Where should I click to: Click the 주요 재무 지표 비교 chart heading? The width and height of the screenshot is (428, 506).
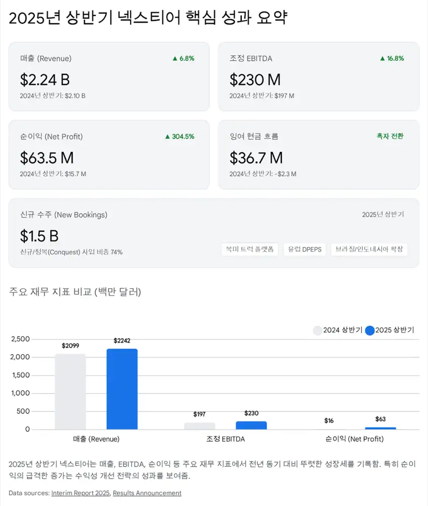click(x=75, y=292)
